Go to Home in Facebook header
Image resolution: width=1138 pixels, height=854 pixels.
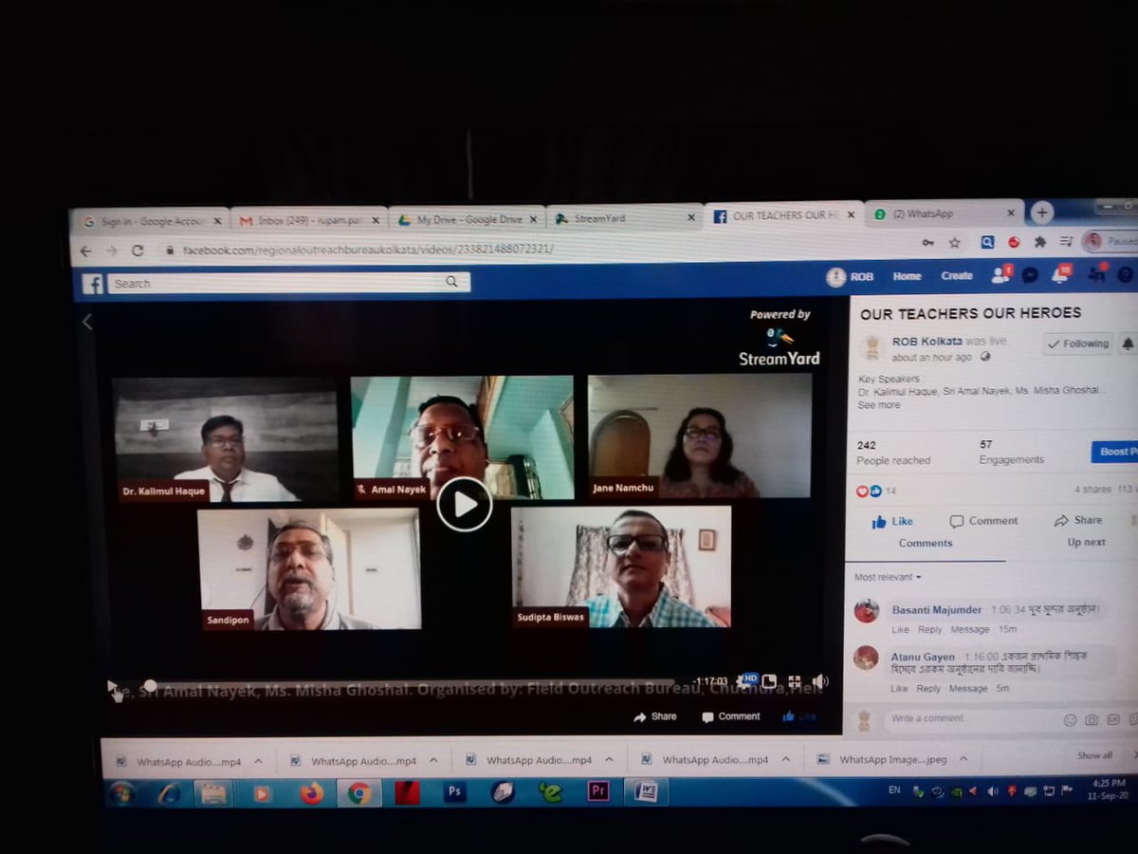click(907, 276)
